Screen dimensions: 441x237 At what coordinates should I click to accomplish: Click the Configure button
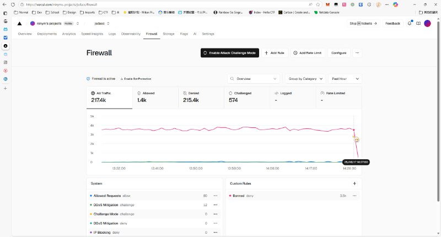[338, 53]
